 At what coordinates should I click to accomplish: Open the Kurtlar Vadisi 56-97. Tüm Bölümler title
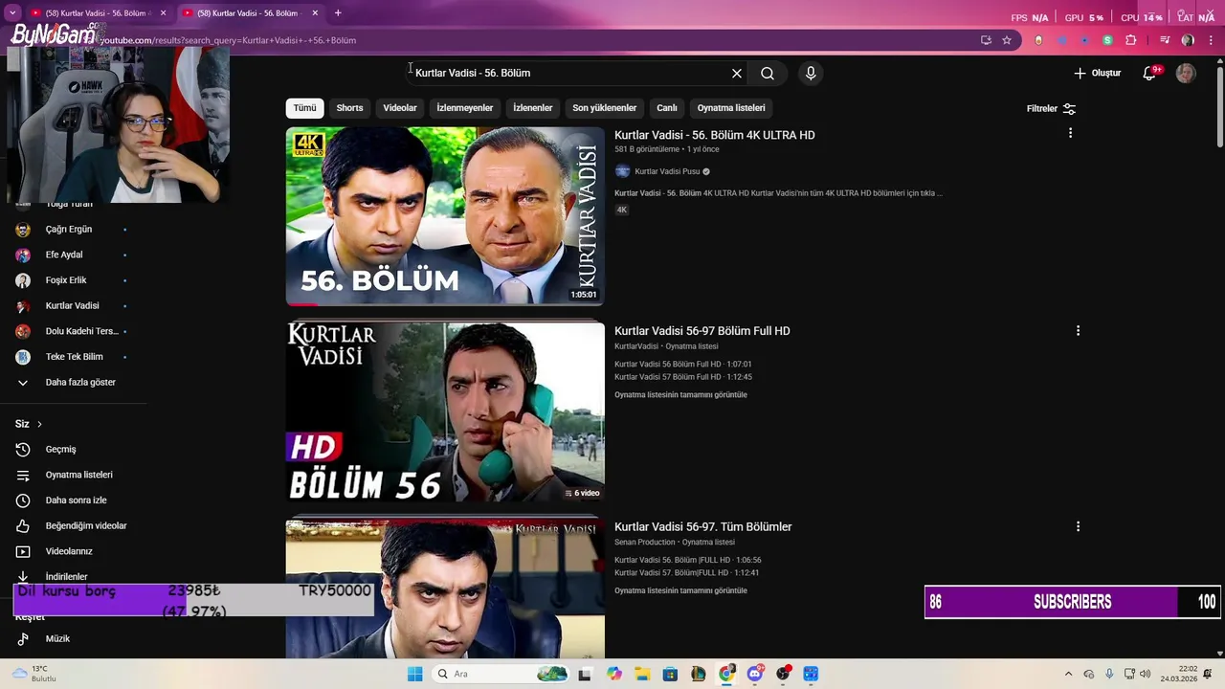point(703,527)
